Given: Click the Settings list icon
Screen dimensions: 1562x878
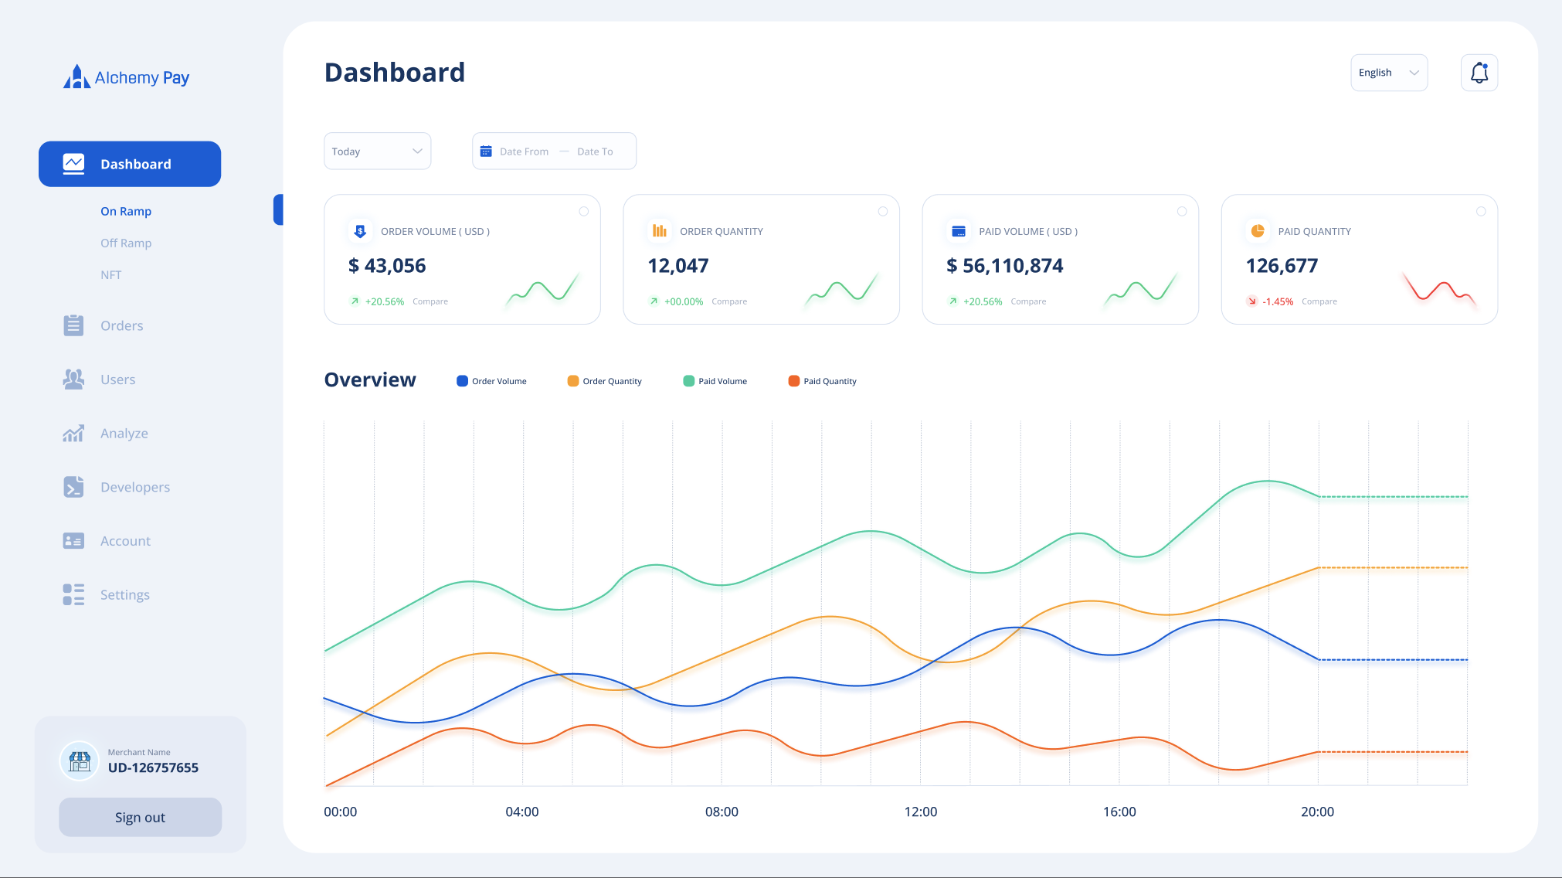Looking at the screenshot, I should pyautogui.click(x=73, y=594).
